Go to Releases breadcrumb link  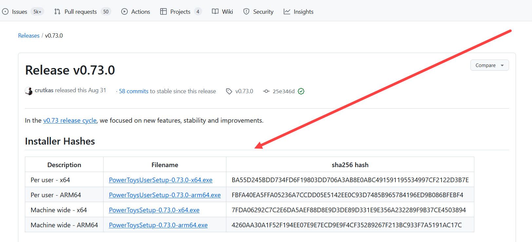click(29, 36)
